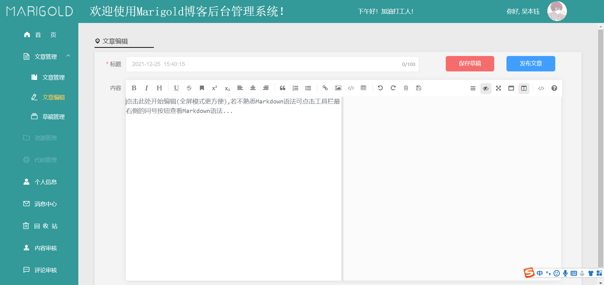Insert a hyperlink using the link icon
This screenshot has width=604, height=285.
[x=325, y=88]
